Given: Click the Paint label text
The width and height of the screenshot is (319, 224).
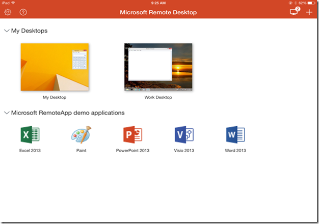Looking at the screenshot, I should click(x=82, y=150).
